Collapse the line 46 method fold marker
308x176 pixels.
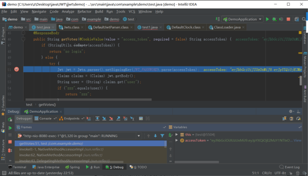tap(23, 39)
